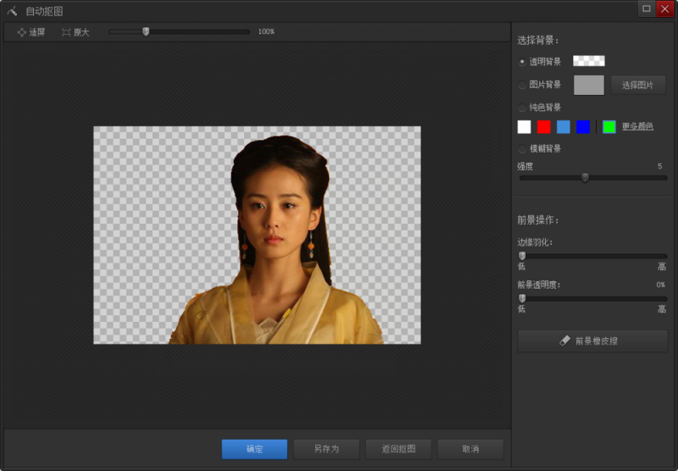Click the 前景透明度 opacity slider handle
678x471 pixels.
(522, 298)
